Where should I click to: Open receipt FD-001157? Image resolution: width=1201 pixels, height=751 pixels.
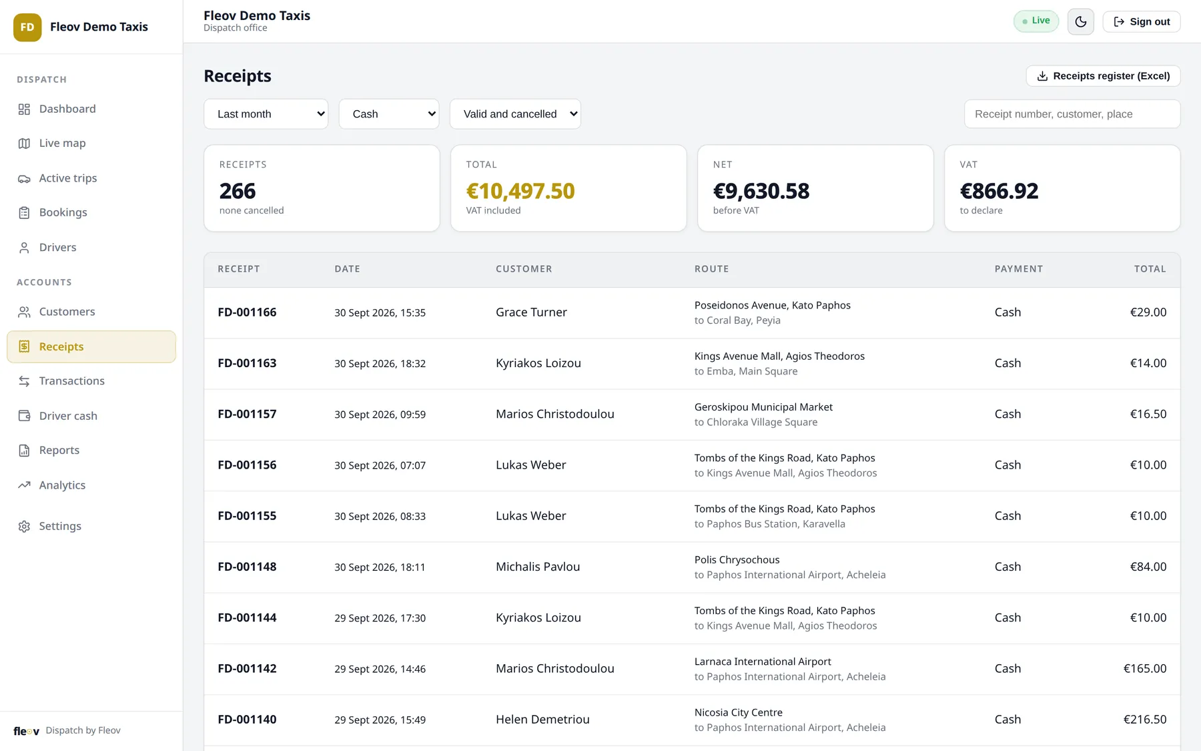click(692, 415)
